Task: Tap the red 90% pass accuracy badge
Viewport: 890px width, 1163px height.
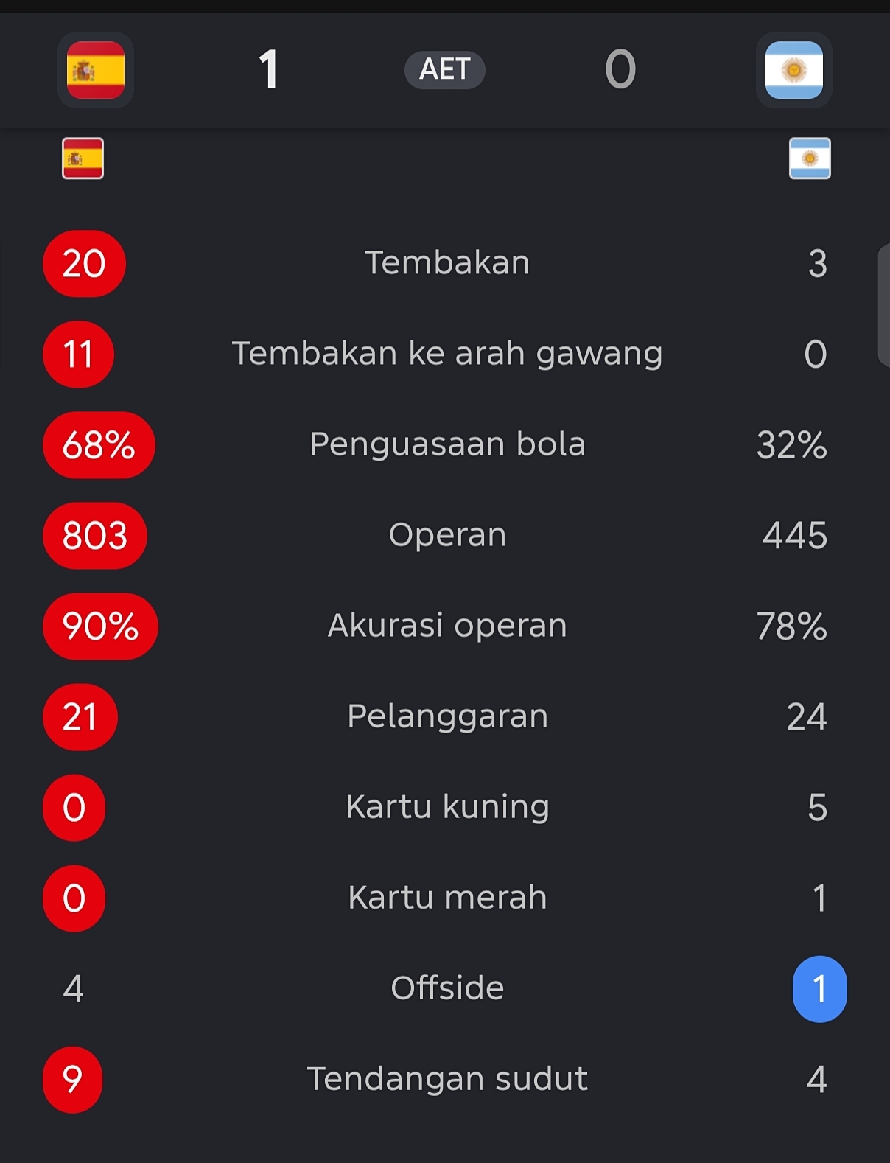Action: pos(100,626)
